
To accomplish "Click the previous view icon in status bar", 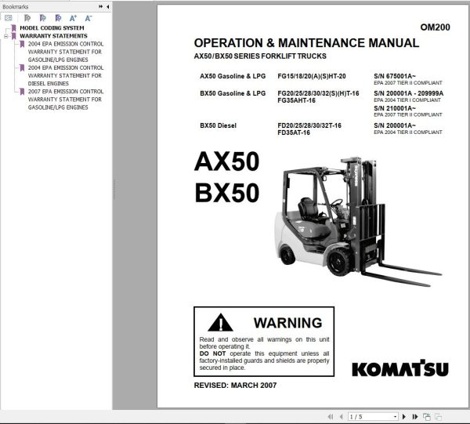I will tap(427, 416).
